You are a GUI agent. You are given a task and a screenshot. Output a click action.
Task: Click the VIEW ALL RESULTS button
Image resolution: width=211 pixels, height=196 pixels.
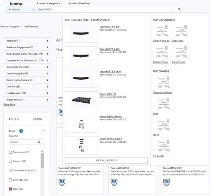pos(106,160)
